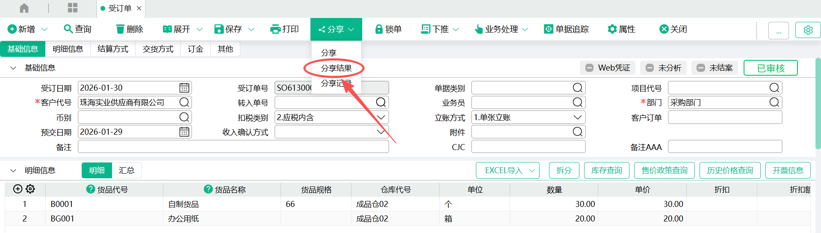Collapse the 基础信息 section

click(13, 68)
